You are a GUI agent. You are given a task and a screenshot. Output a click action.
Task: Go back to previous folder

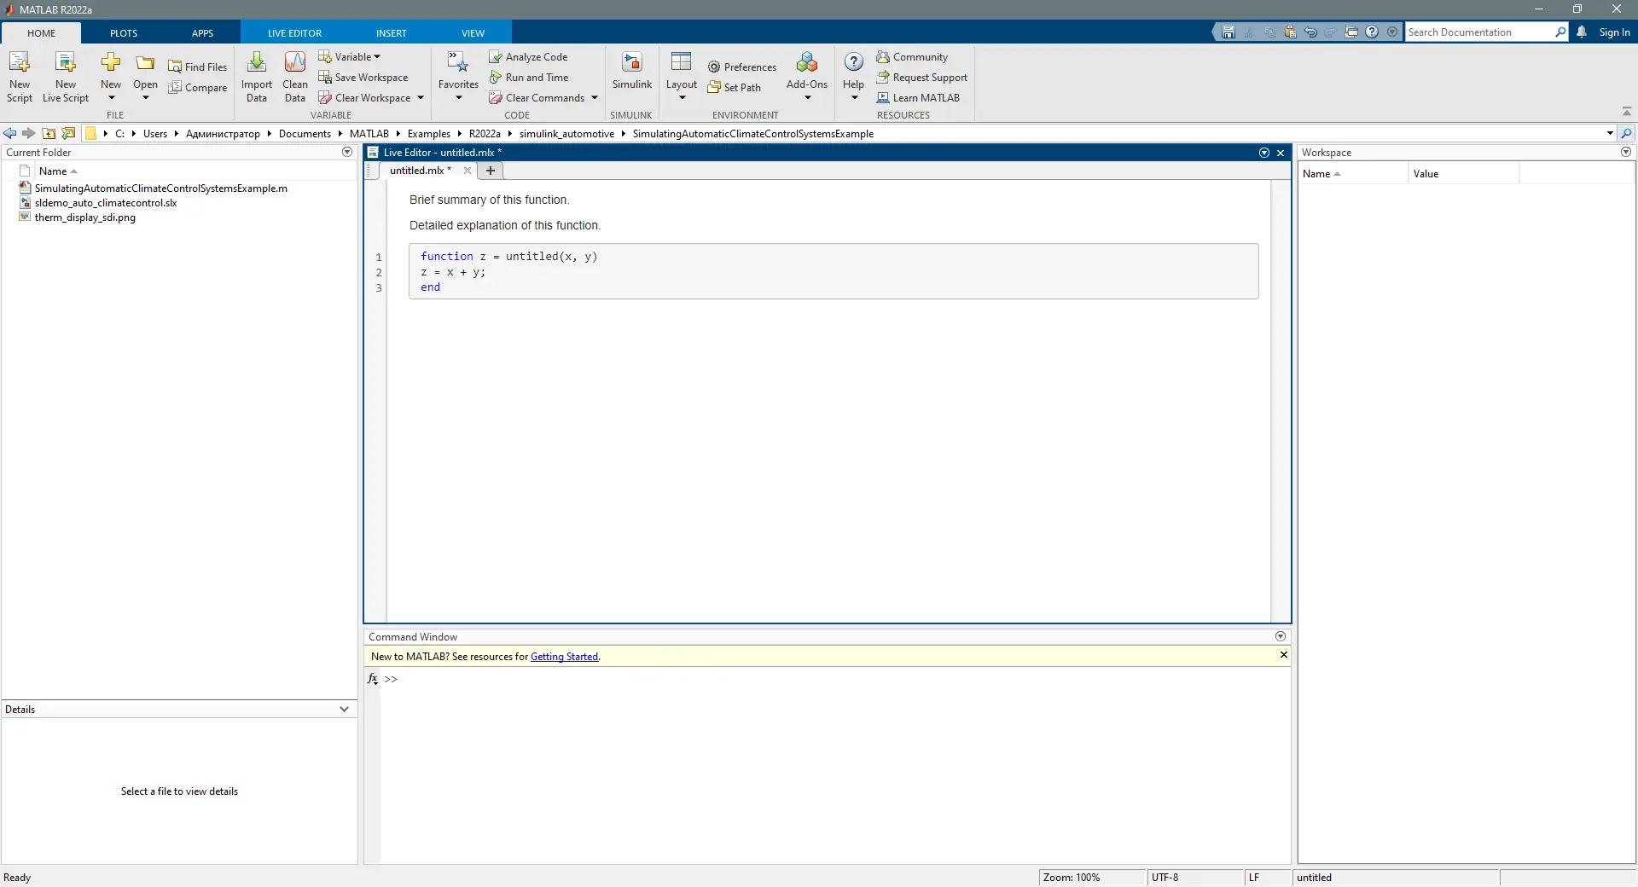[9, 133]
